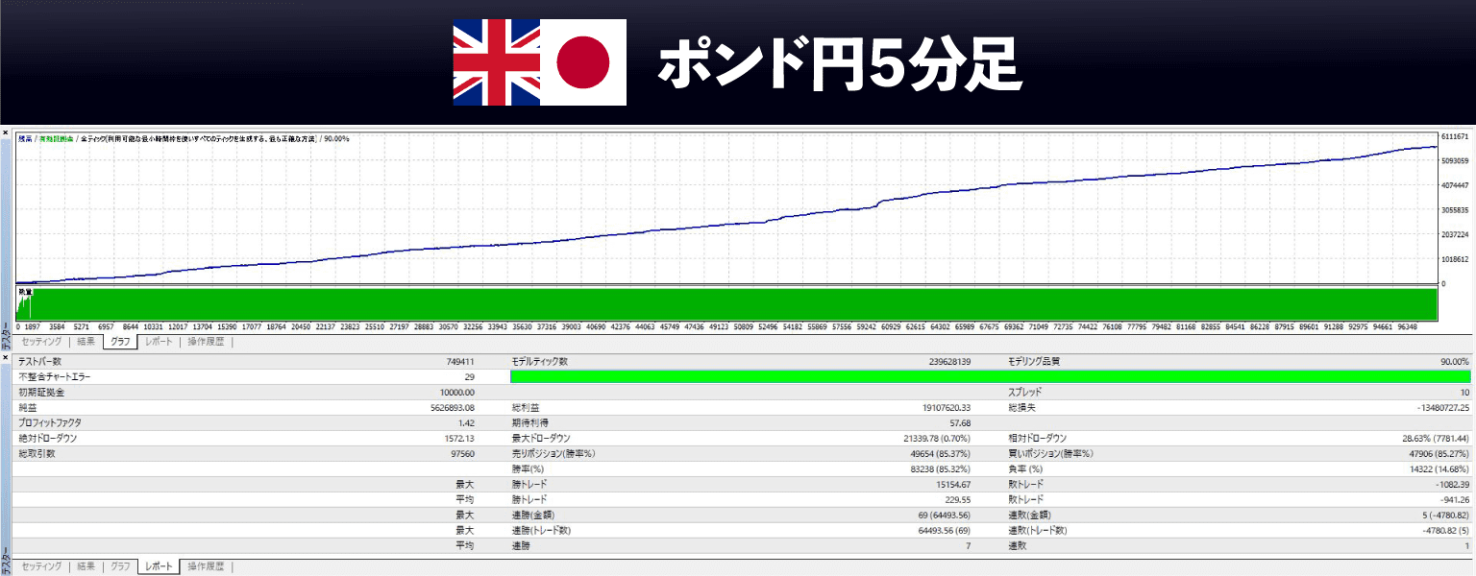Select the active グラフ tab below the chart
Screen dimensions: 1476x576
click(x=120, y=341)
